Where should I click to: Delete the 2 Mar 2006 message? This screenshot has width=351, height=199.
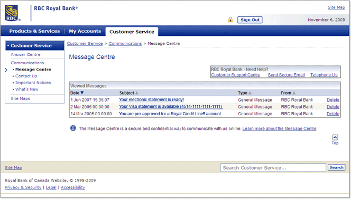pos(333,107)
